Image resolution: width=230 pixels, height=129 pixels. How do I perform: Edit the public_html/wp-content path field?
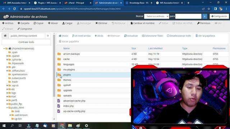coord(27,36)
